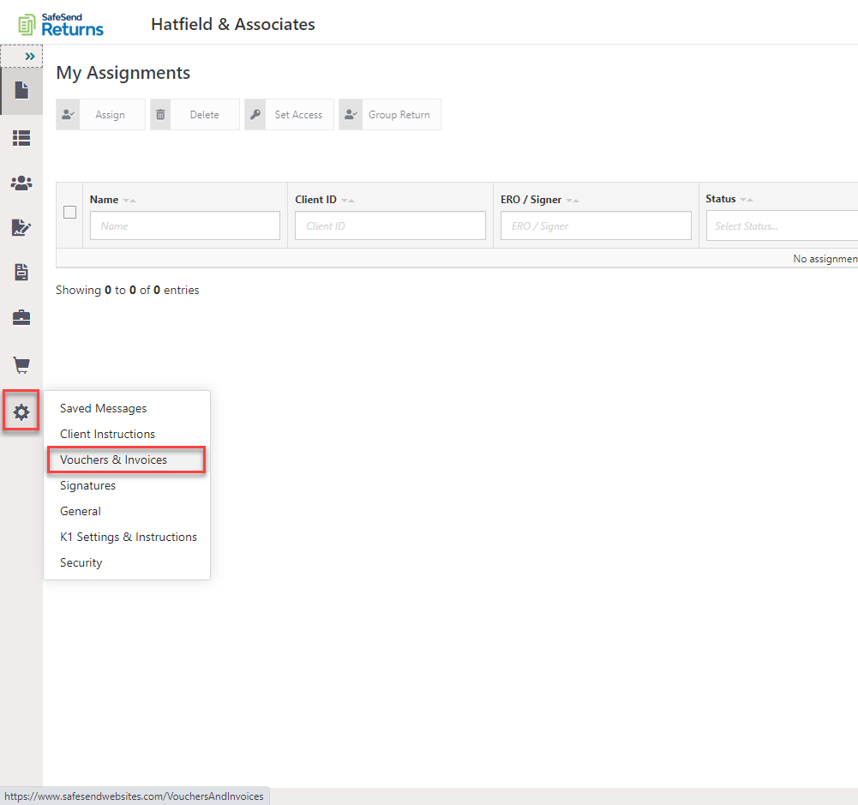Open the shopping cart icon in sidebar
Viewport: 858px width, 805px height.
click(21, 365)
